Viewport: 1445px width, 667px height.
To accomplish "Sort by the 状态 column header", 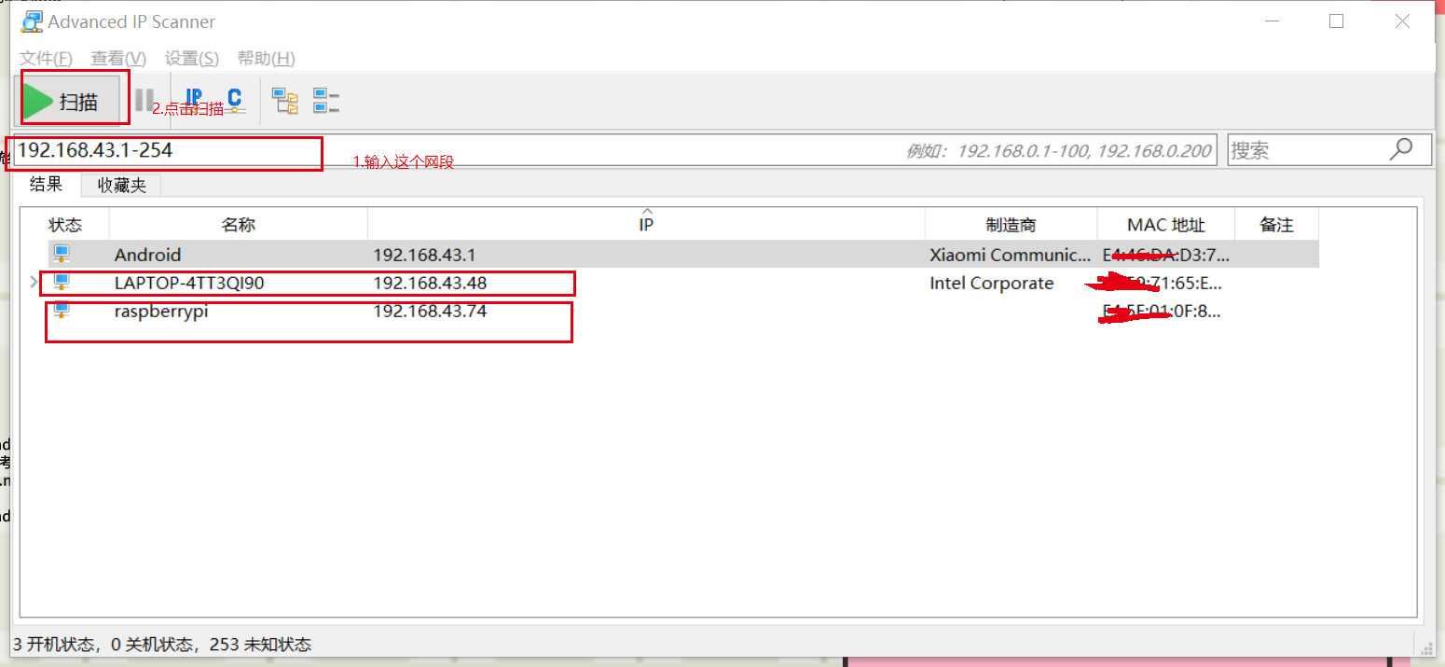I will pyautogui.click(x=65, y=225).
